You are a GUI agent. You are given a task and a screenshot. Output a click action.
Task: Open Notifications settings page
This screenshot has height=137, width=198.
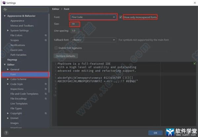18,45
